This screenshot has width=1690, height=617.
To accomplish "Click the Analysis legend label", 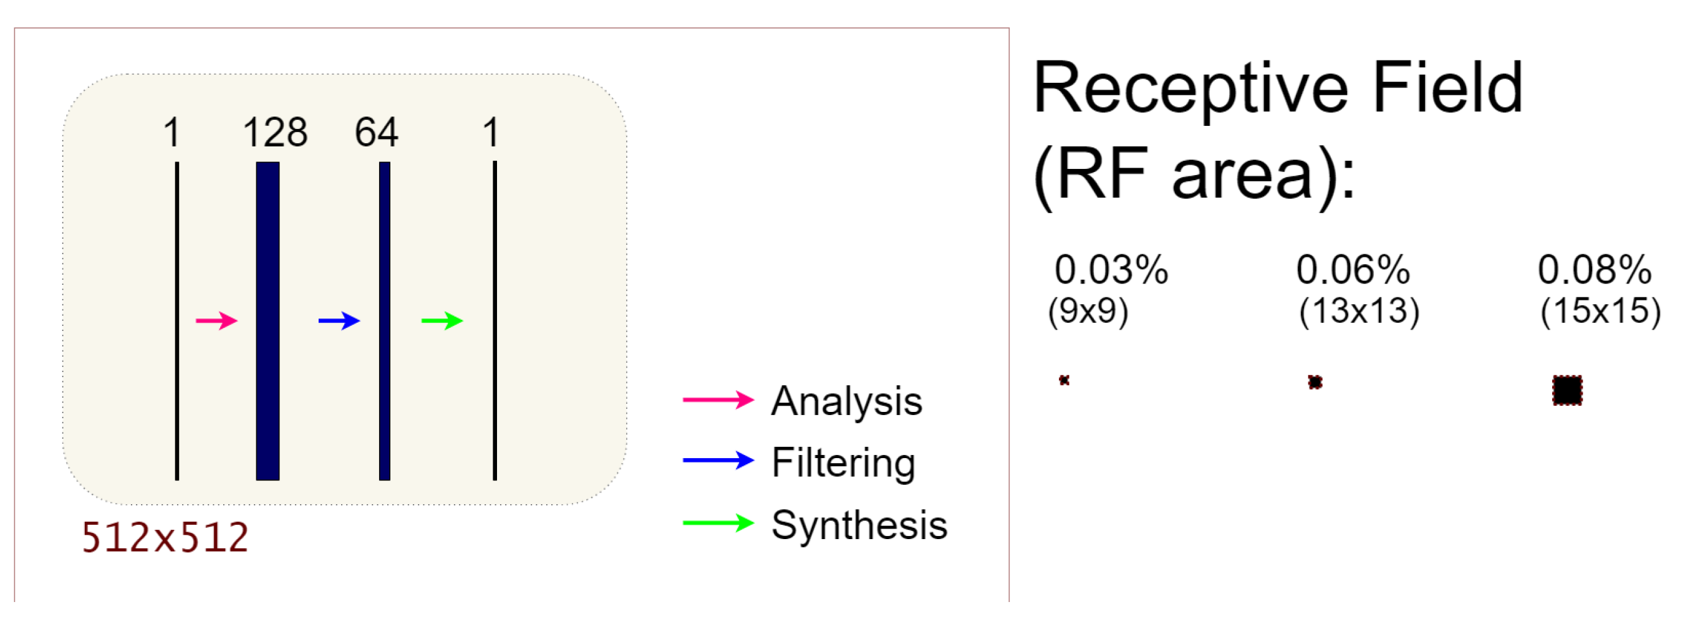I will pyautogui.click(x=846, y=401).
